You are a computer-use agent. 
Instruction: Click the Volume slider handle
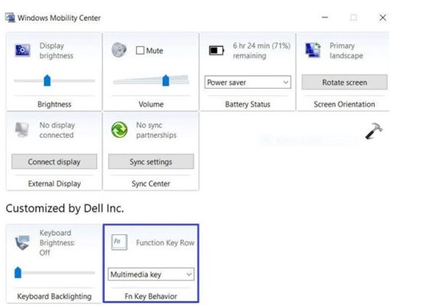pyautogui.click(x=166, y=80)
